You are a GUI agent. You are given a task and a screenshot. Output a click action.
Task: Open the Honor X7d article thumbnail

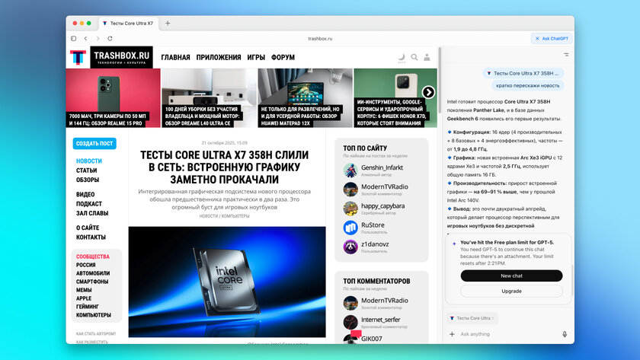click(x=395, y=98)
